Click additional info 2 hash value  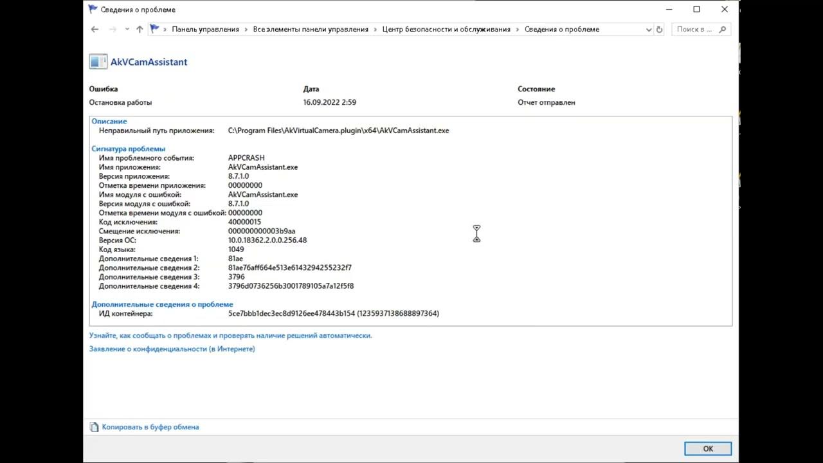pyautogui.click(x=290, y=268)
